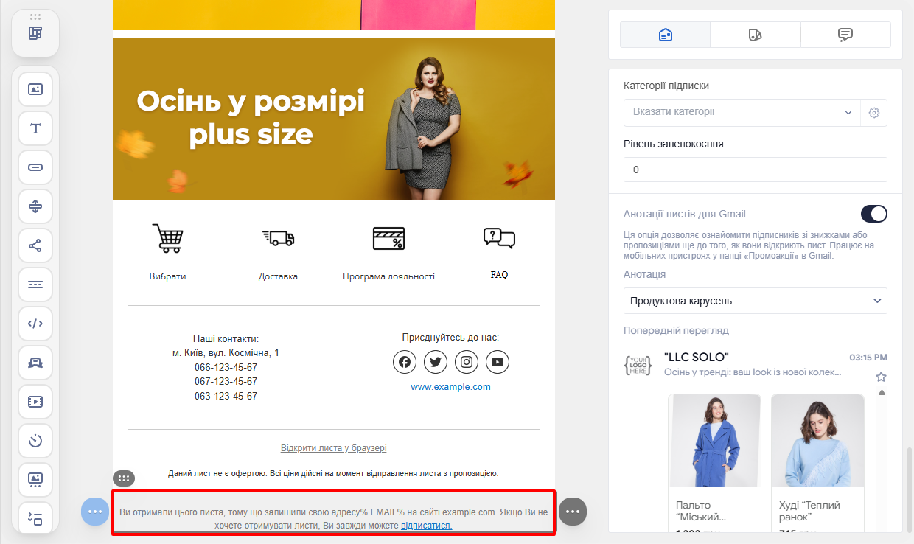Open gray options menu right of footer

pos(573,512)
